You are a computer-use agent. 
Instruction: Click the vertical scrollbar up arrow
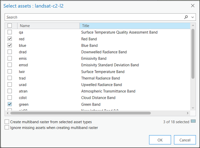tap(193, 25)
